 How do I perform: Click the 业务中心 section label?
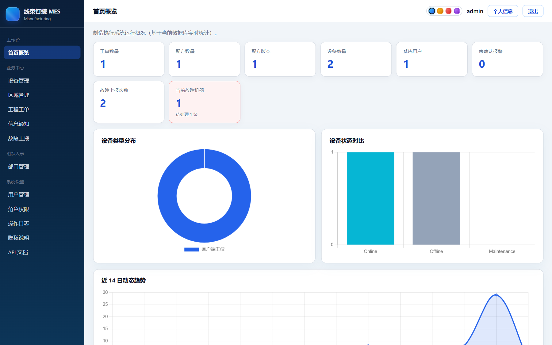pyautogui.click(x=15, y=68)
